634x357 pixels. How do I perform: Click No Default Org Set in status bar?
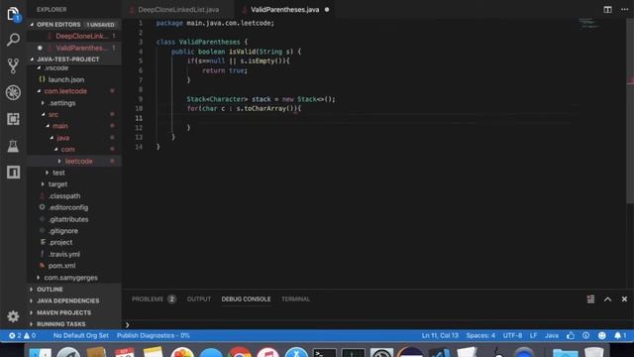(81, 335)
